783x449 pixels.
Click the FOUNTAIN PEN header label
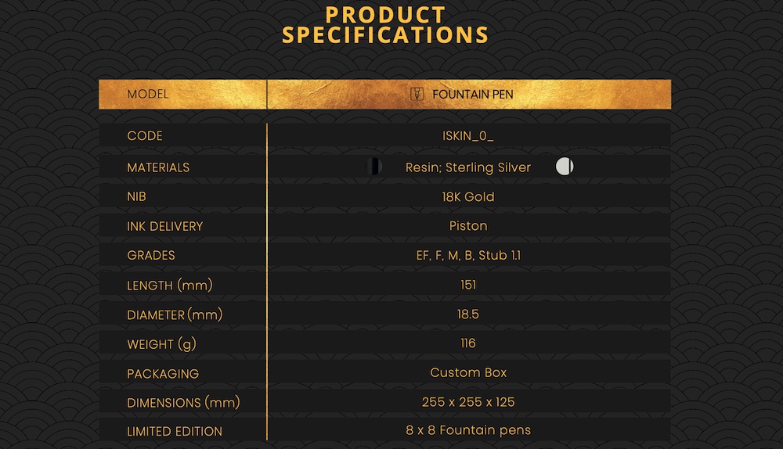(x=472, y=95)
